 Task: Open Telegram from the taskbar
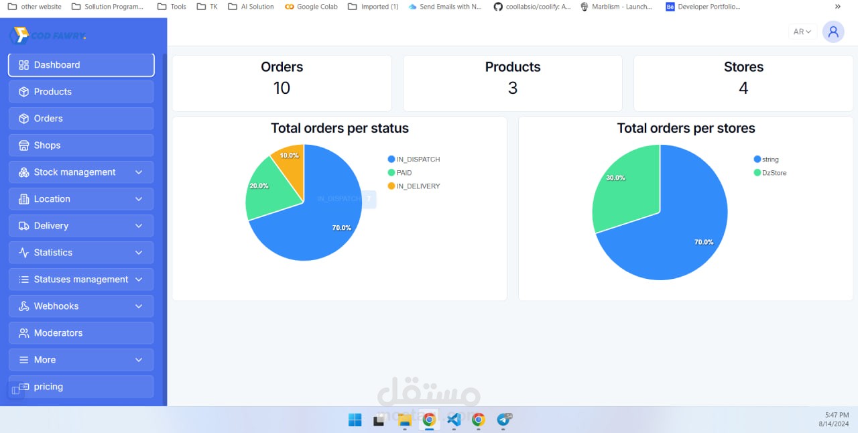click(x=503, y=420)
